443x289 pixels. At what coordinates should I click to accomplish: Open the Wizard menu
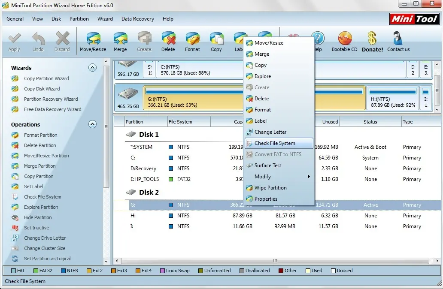(105, 19)
